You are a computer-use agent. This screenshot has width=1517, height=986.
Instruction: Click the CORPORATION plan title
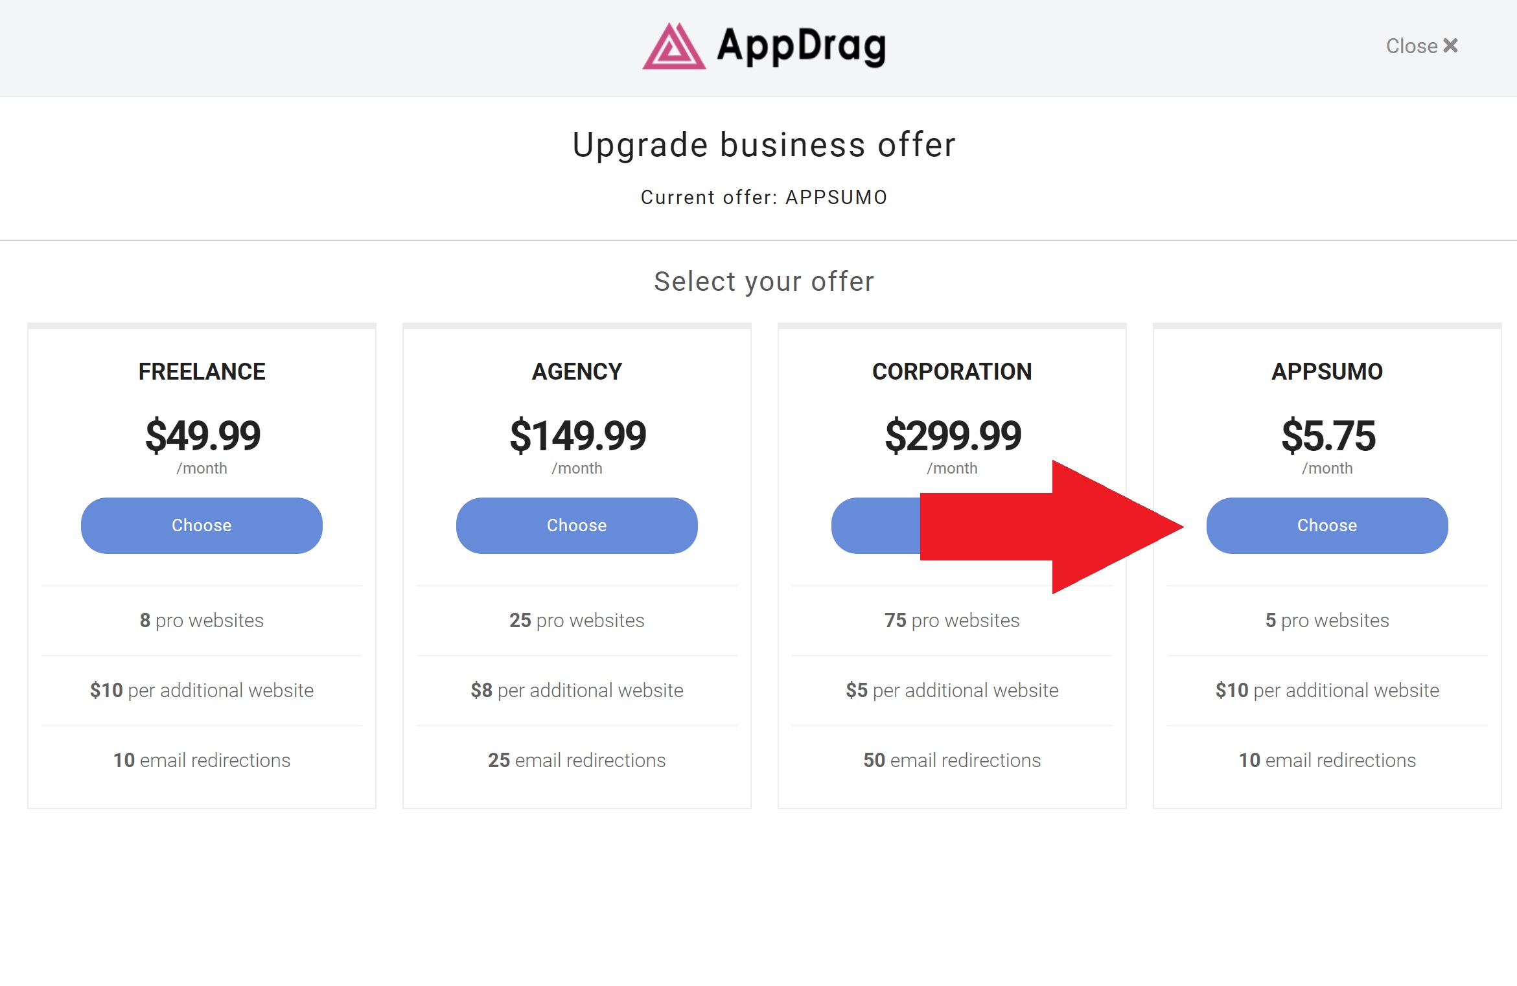(x=952, y=371)
